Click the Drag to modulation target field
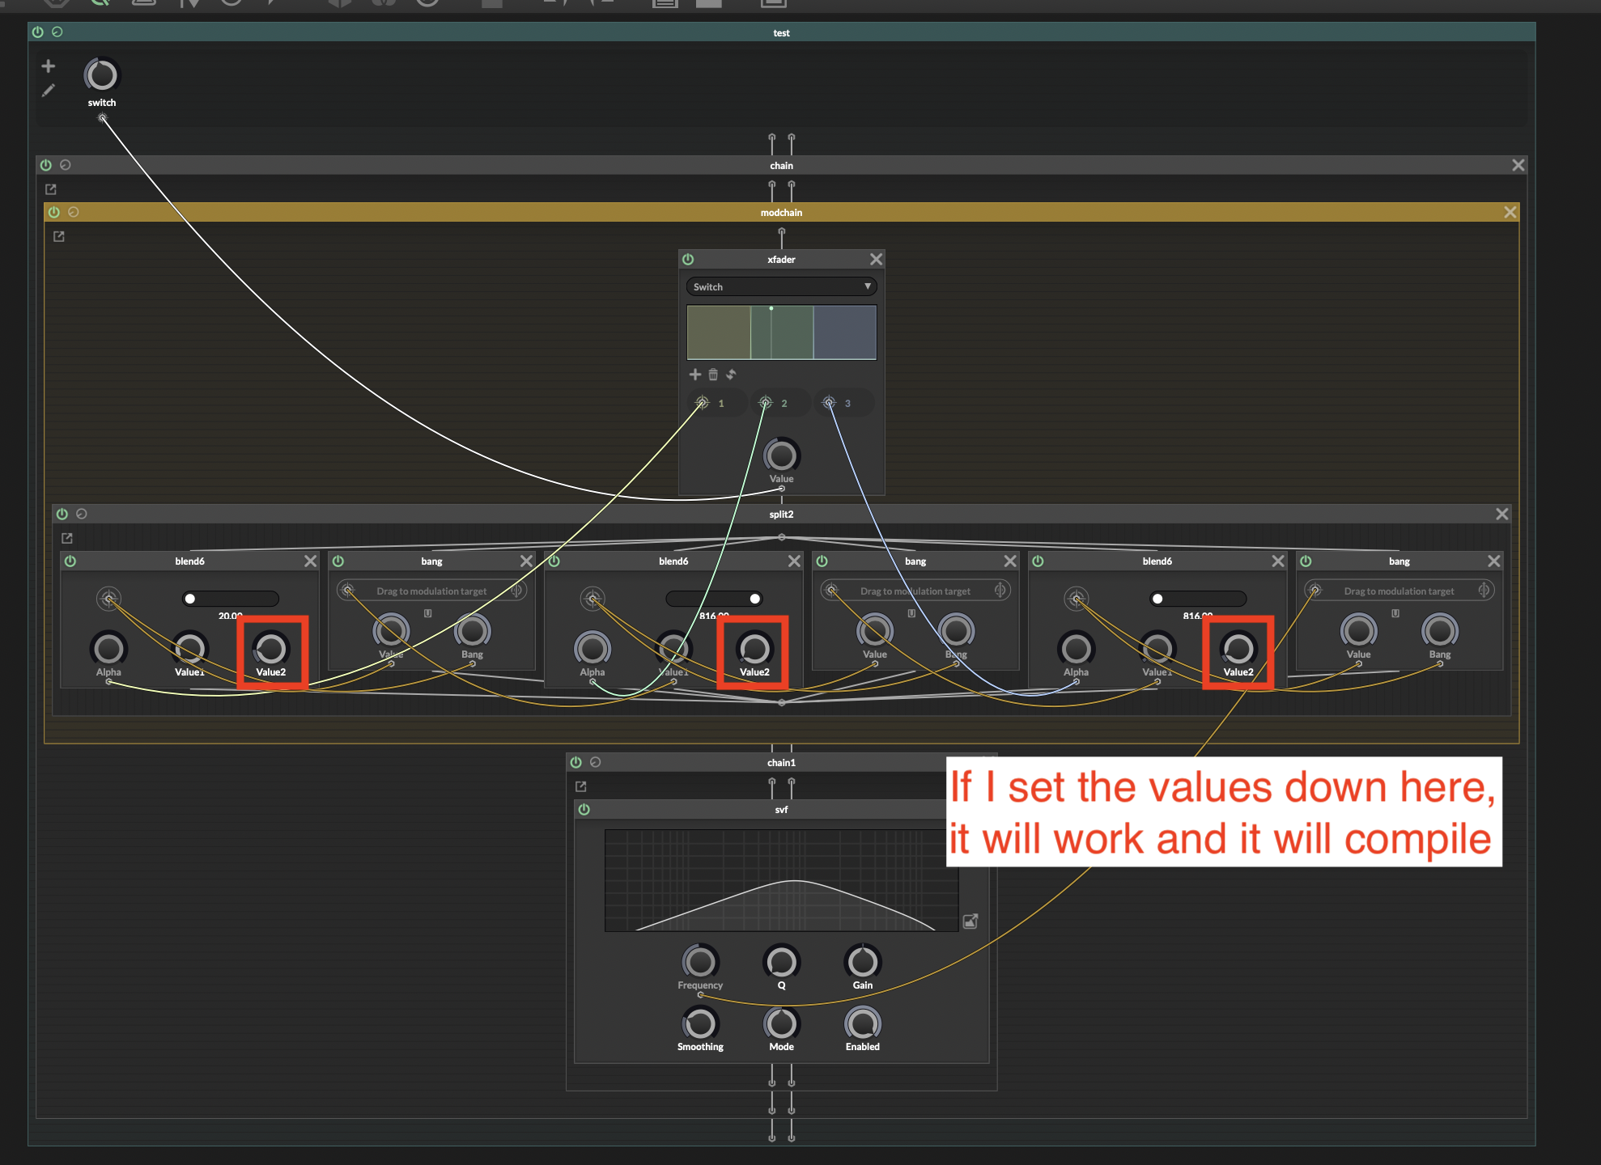 [433, 590]
